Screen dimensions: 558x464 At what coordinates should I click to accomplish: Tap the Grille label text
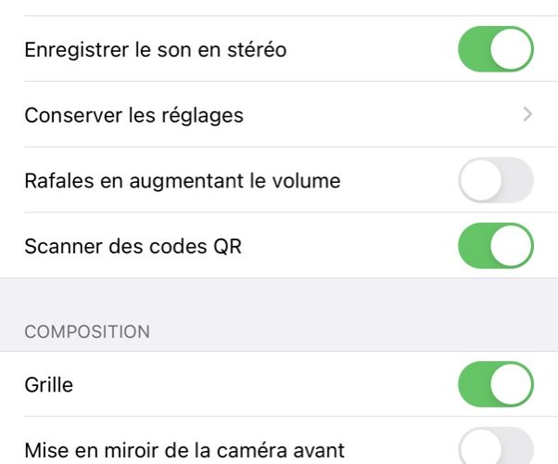click(x=49, y=385)
